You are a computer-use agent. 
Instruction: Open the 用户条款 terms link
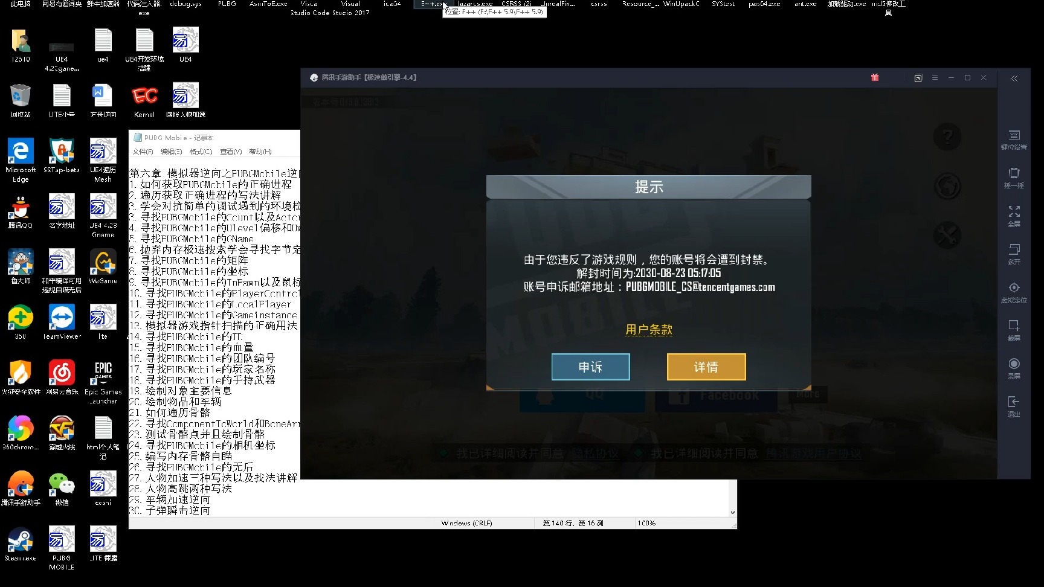[x=648, y=330]
